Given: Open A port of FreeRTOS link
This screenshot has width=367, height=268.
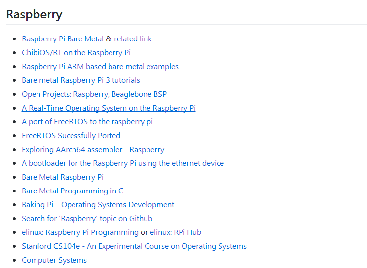Looking at the screenshot, I should click(x=87, y=122).
